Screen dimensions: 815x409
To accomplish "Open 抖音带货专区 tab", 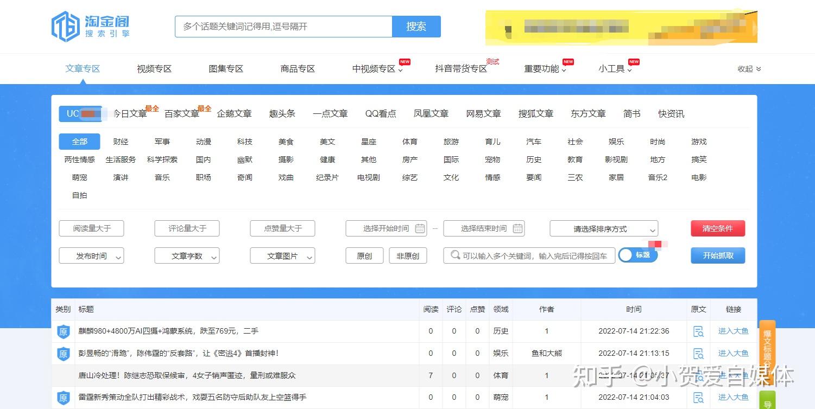I will click(x=461, y=69).
